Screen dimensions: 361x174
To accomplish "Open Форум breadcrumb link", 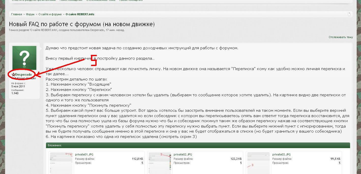I will (x=30, y=14).
